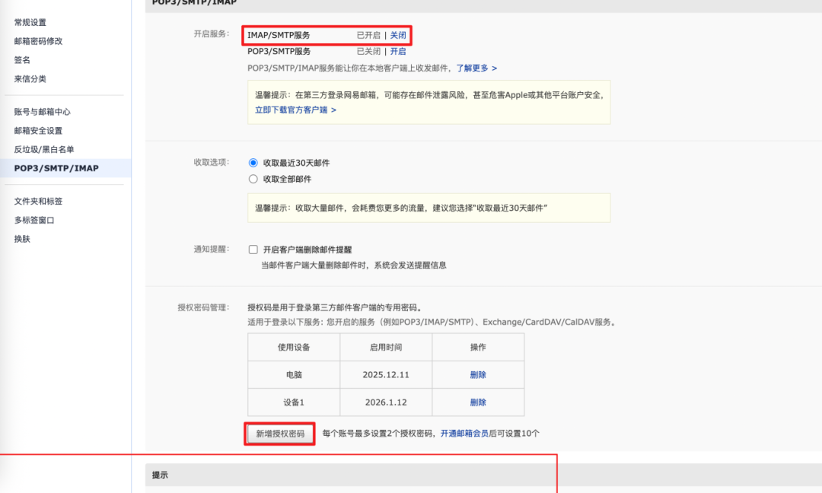Click the 使用设备 column header
822x493 pixels.
(x=294, y=348)
